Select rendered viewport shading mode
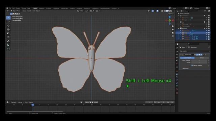Image resolution: width=216 pixels, height=121 pixels. (171, 11)
